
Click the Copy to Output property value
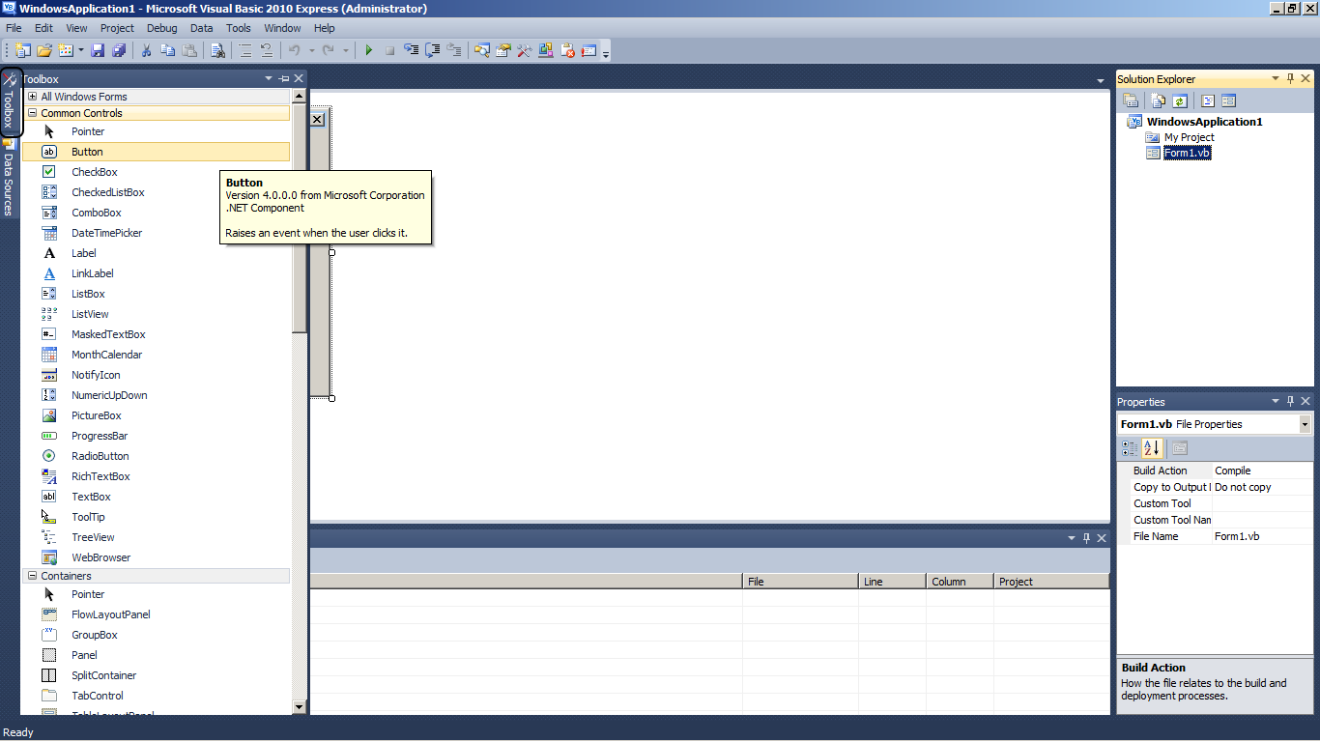coord(1262,487)
